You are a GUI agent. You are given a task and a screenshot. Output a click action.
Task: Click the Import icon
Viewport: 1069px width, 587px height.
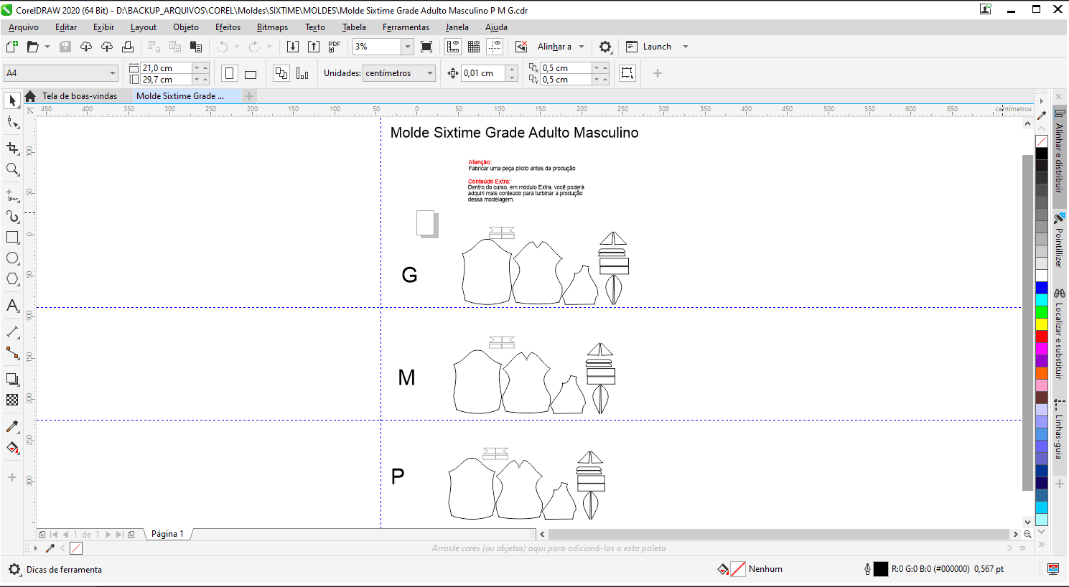pos(292,47)
